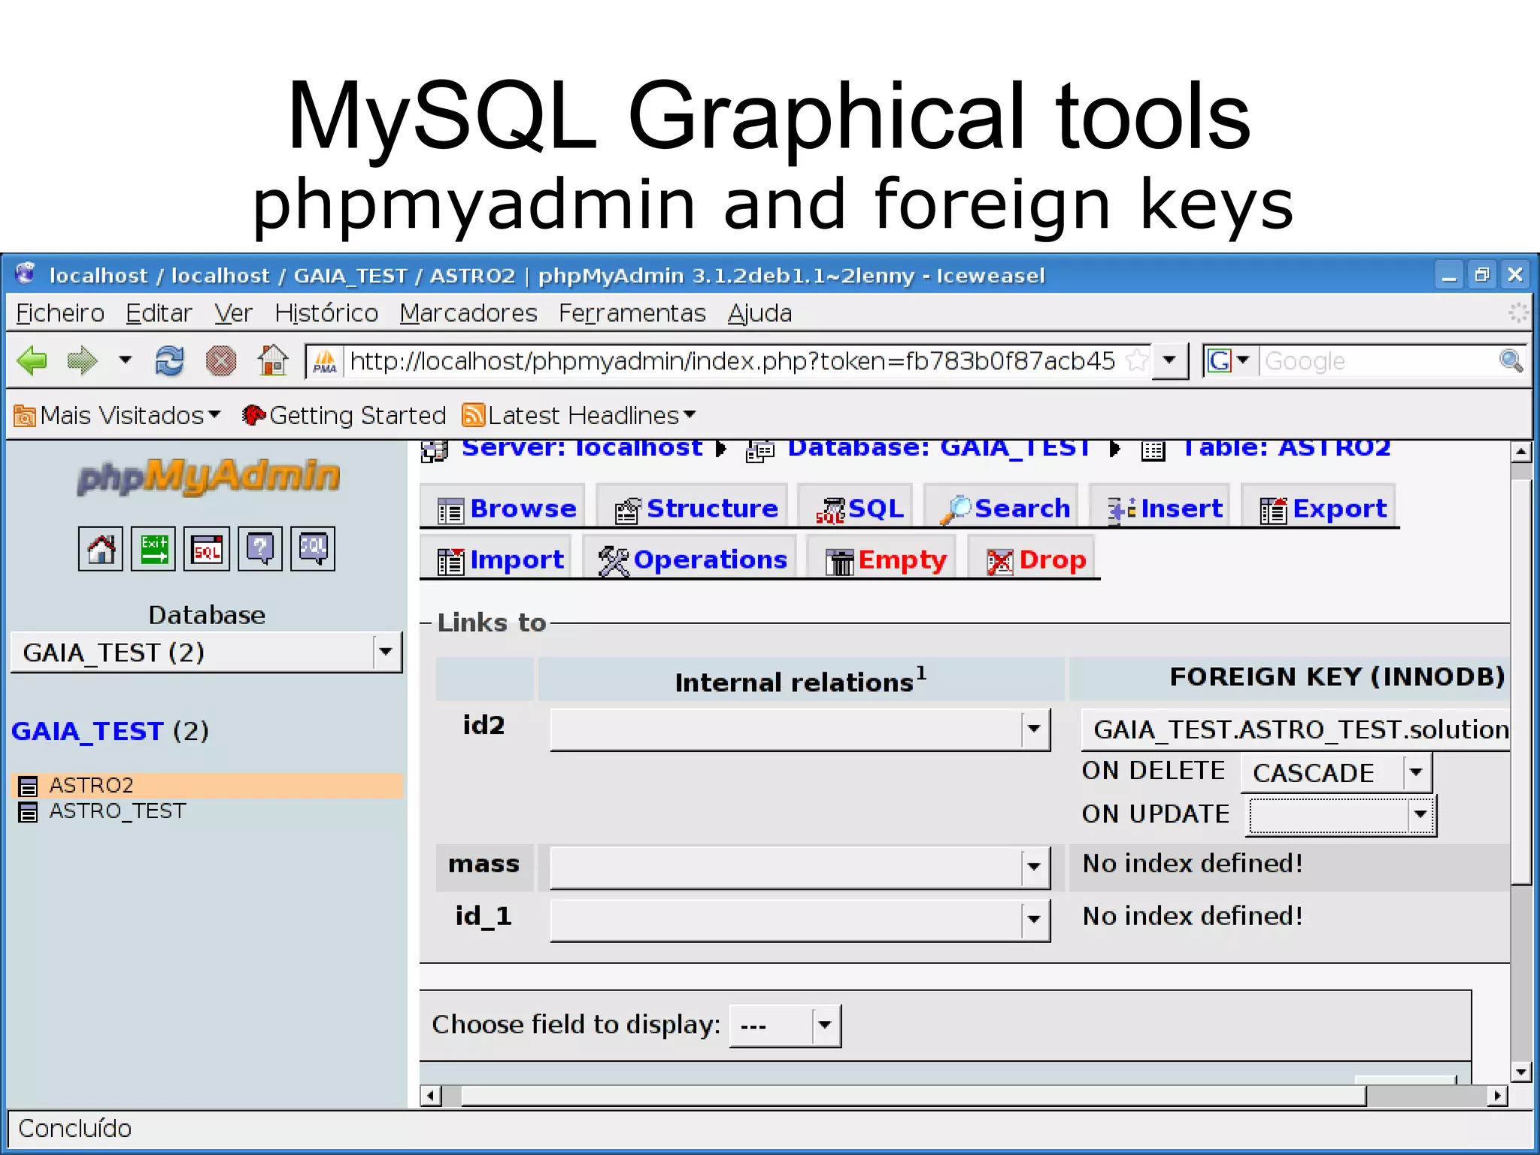Stop loading with the red stop icon
Screen dimensions: 1540x1155
point(221,361)
